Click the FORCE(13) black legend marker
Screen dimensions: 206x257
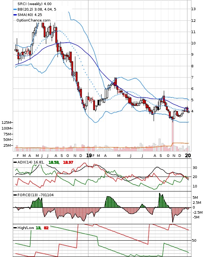point(15,195)
